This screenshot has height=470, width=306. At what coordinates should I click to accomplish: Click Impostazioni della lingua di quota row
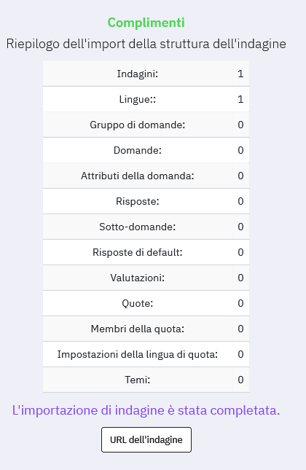point(146,354)
